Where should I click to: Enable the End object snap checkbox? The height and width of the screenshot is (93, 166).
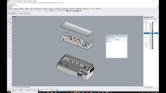(8, 89)
